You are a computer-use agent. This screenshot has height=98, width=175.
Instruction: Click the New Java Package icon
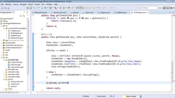[x=60, y=8]
